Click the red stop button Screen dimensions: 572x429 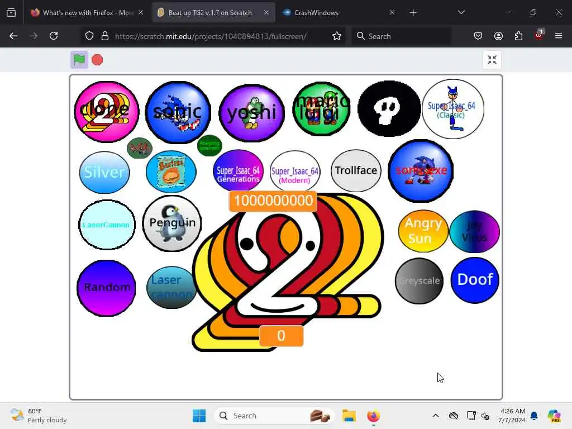click(97, 60)
